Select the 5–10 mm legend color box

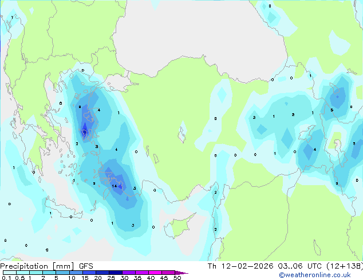pos(62,273)
